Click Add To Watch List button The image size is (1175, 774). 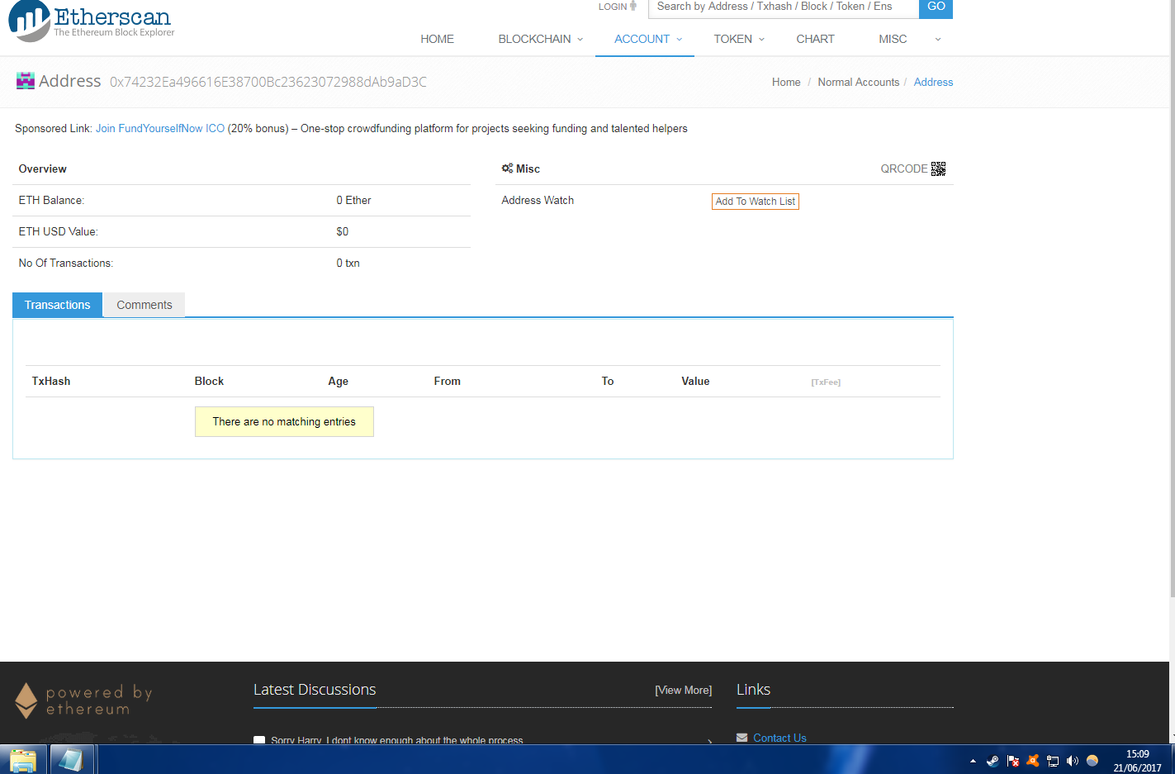[x=756, y=202]
